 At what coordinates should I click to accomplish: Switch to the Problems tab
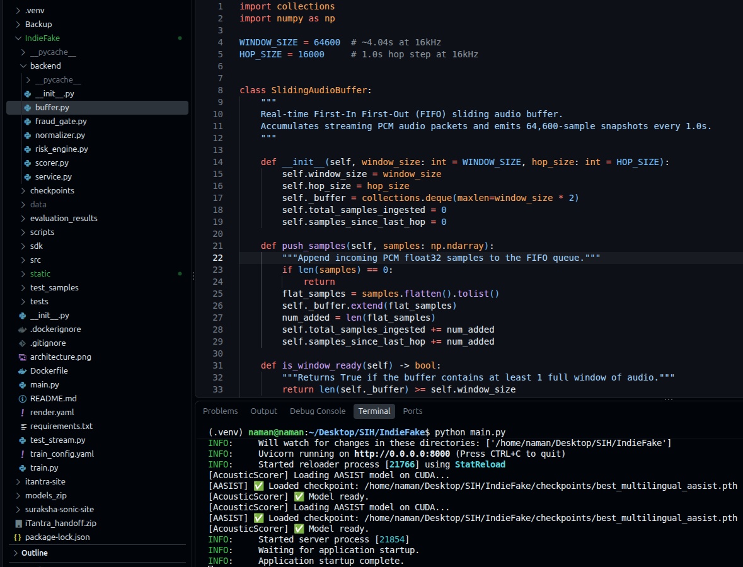tap(221, 411)
